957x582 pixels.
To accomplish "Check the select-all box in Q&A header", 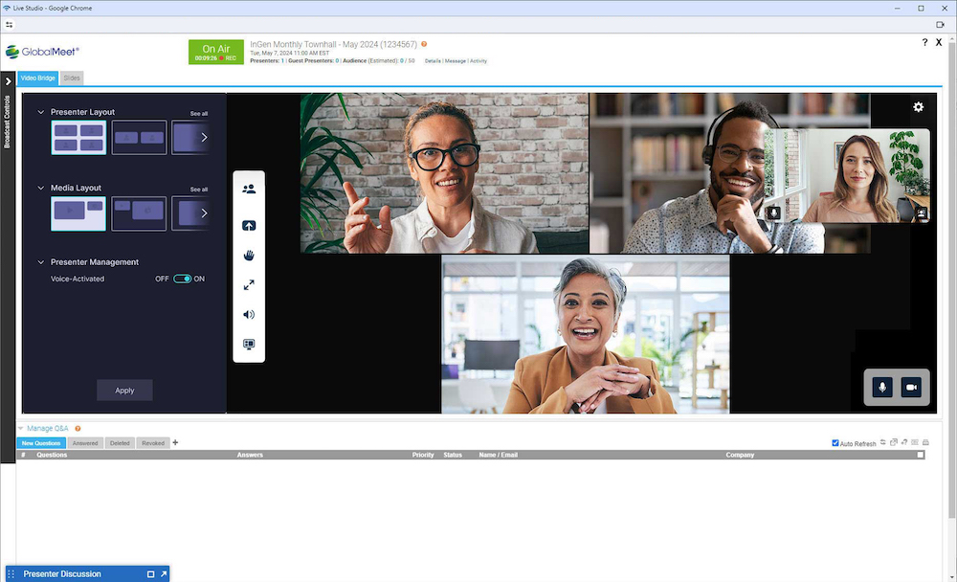I will tap(921, 455).
